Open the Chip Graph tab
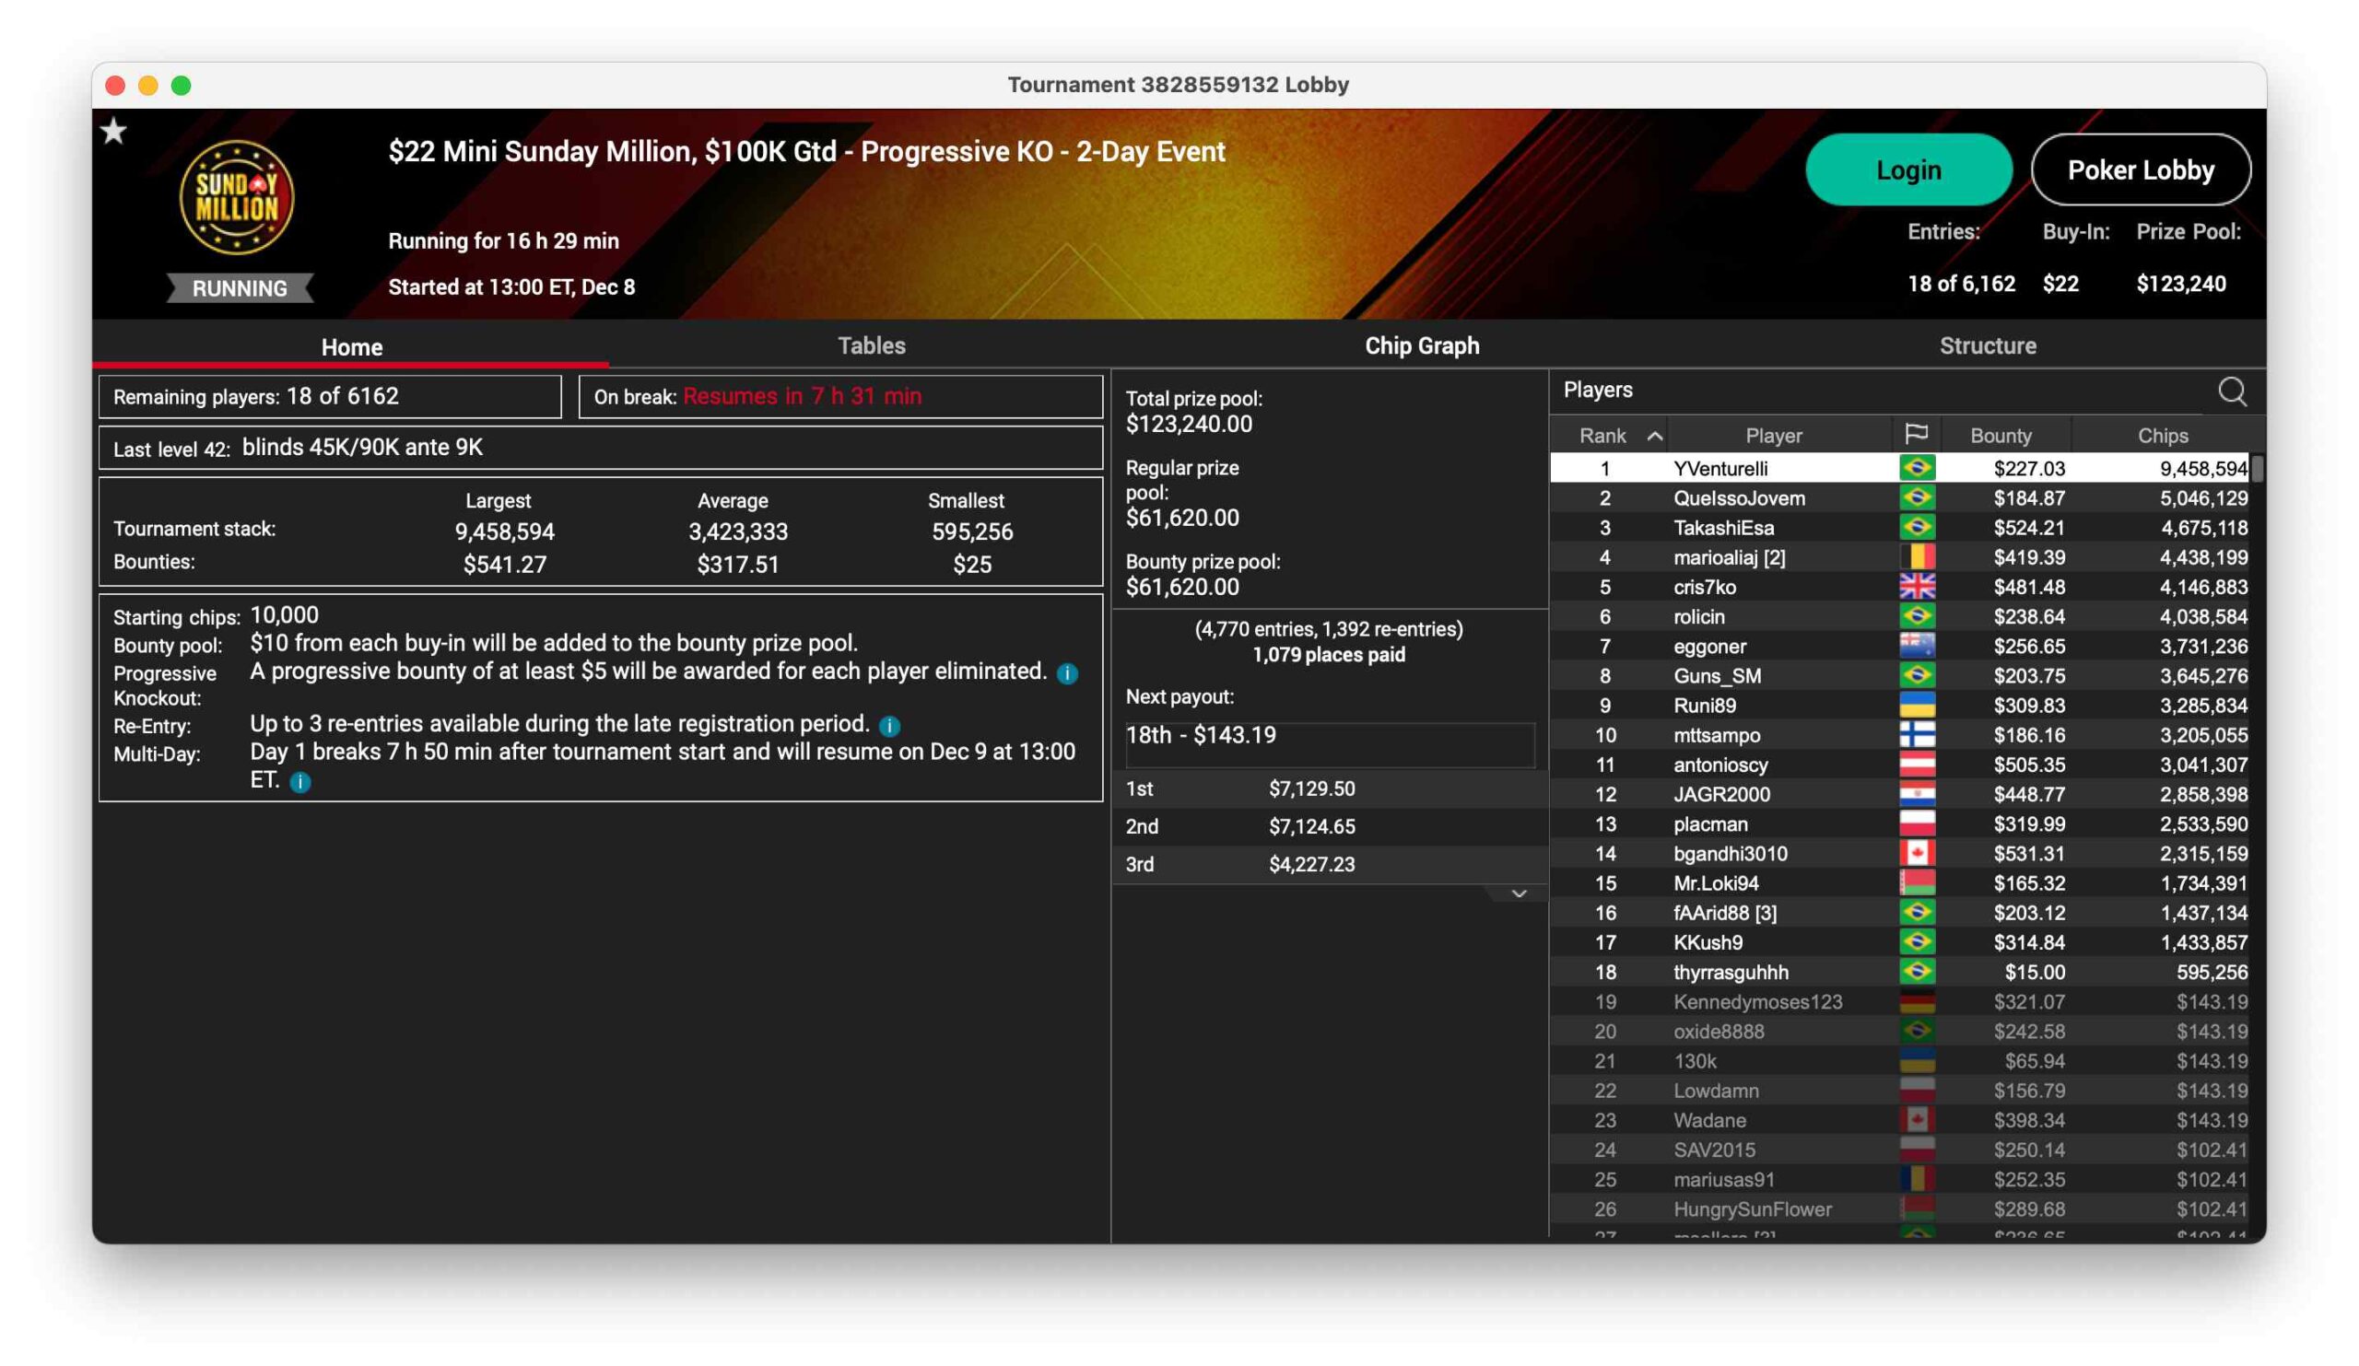The image size is (2359, 1366). [1421, 345]
